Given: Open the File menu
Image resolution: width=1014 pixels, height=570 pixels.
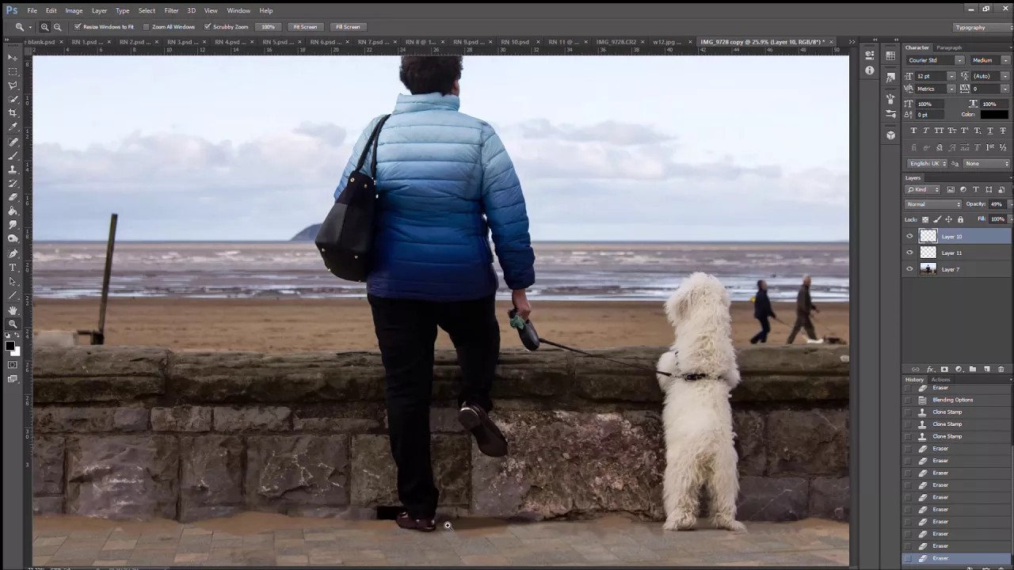Looking at the screenshot, I should [x=32, y=10].
